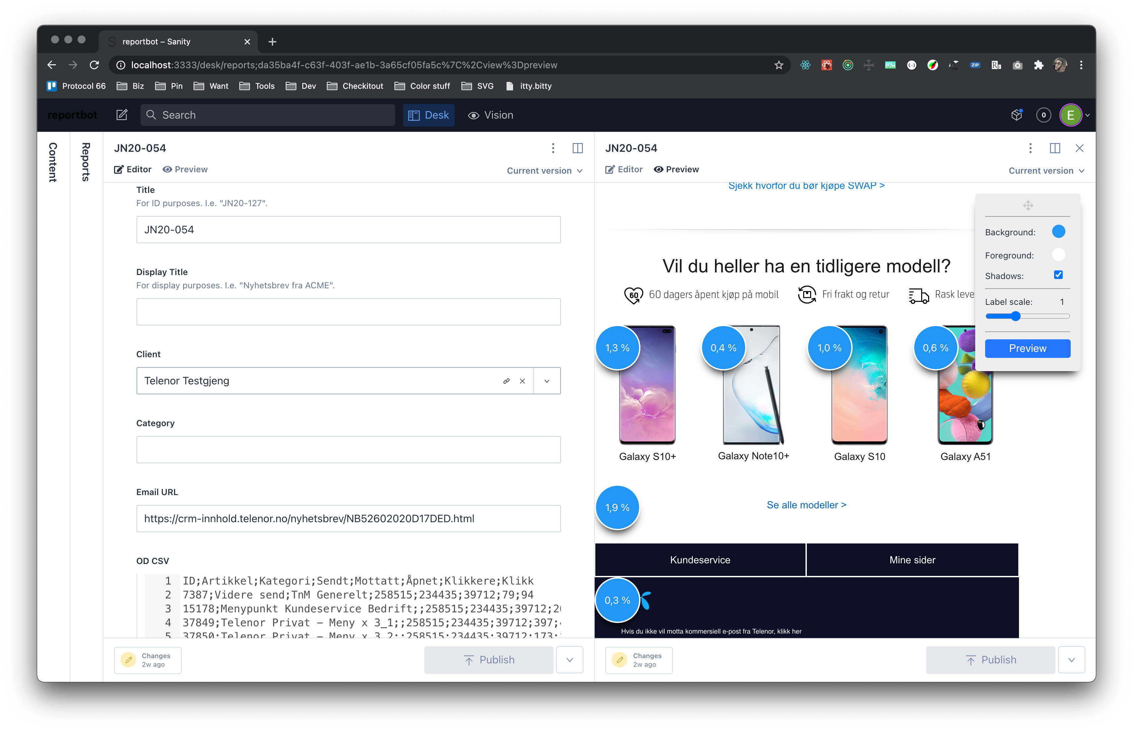Open the left pane three-dot menu

[x=553, y=148]
